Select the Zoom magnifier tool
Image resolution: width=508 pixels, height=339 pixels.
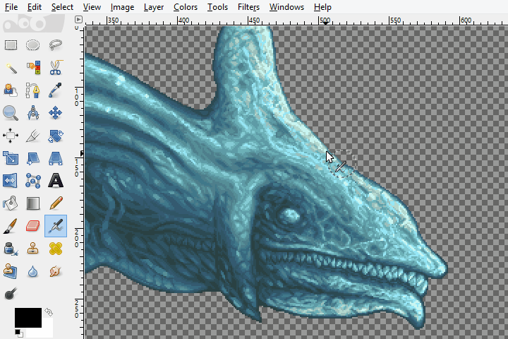tap(11, 113)
